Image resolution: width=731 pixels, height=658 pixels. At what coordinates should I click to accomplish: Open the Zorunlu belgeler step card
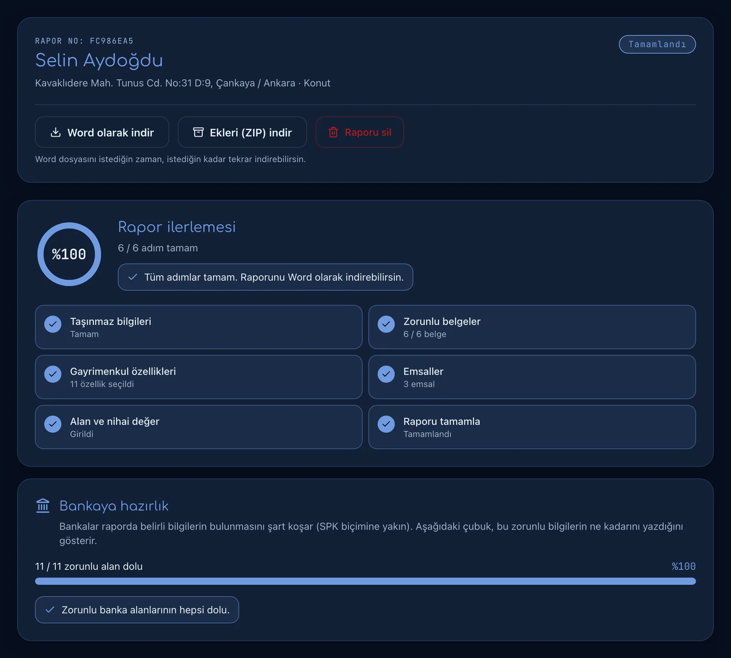click(x=532, y=327)
